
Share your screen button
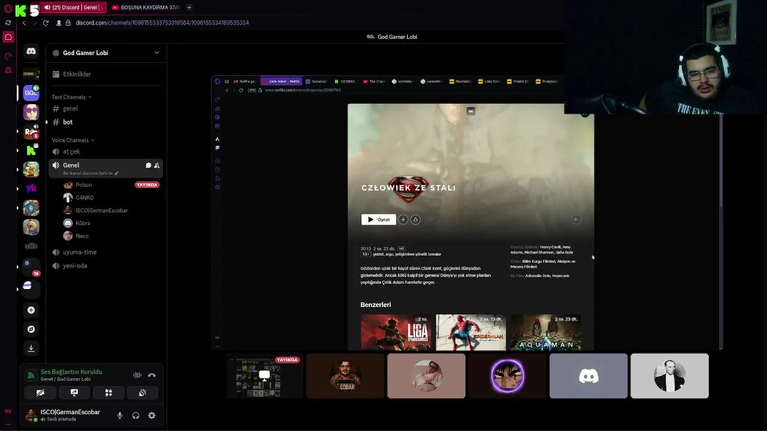coord(74,393)
